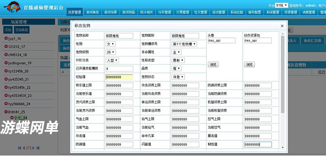326x156 pixels.
Task: Click the 经验值 input field
Action: [119, 77]
